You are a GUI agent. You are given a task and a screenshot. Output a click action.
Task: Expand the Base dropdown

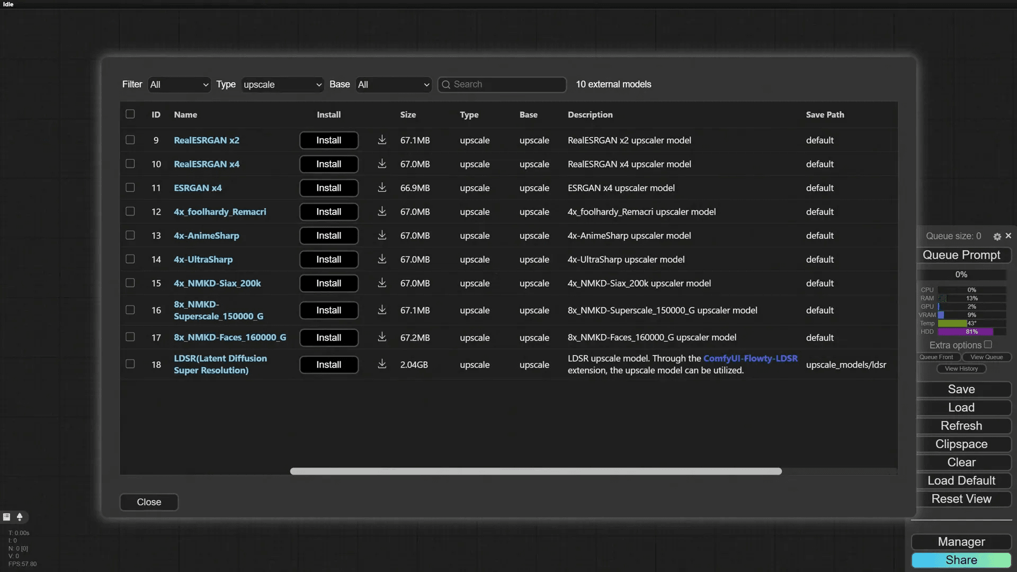pyautogui.click(x=394, y=85)
